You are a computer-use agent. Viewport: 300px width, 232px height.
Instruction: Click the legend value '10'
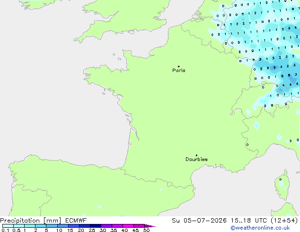[59, 230]
